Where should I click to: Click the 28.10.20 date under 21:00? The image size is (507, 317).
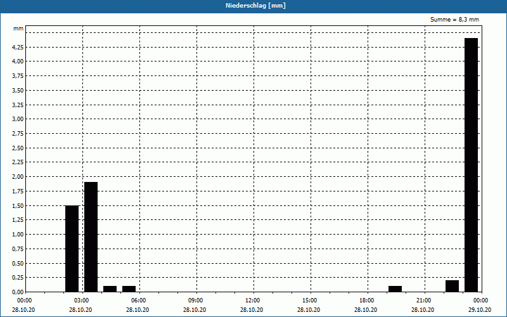[423, 310]
